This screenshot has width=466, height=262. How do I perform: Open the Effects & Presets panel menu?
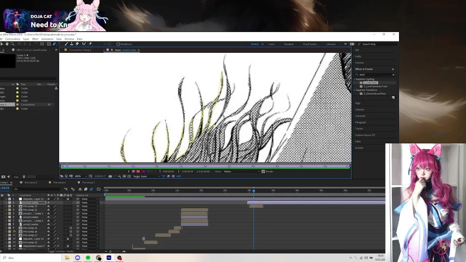[393, 69]
